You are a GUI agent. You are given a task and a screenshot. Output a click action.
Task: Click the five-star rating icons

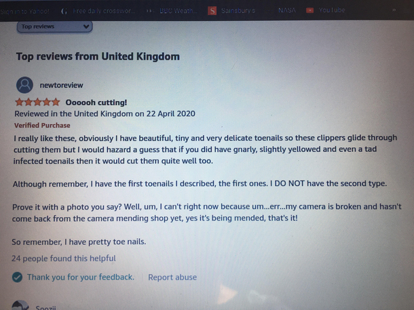coord(37,102)
